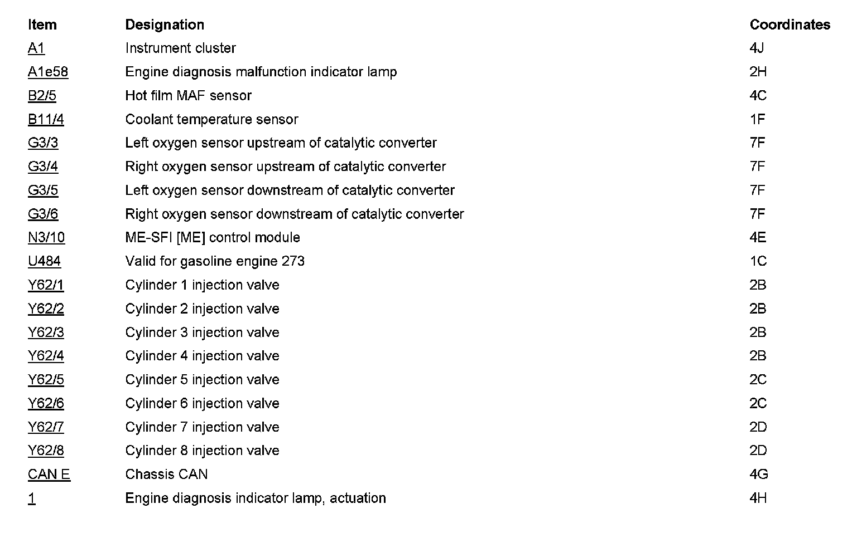Select the B11/4 coolant sensor link
This screenshot has width=857, height=538.
46,119
